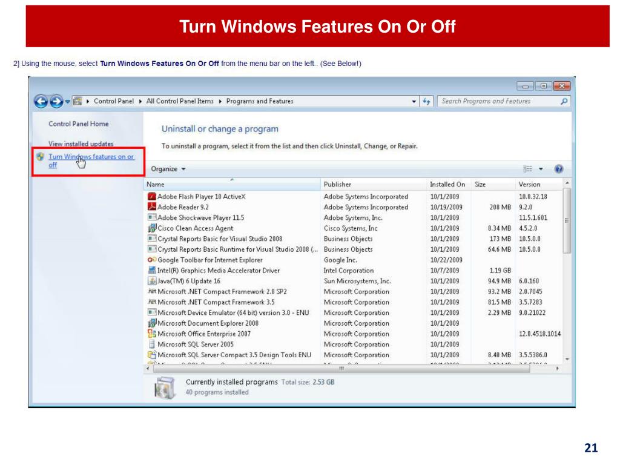The height and width of the screenshot is (465, 620).
Task: Click Control Panel in the breadcrumb
Action: pos(114,101)
